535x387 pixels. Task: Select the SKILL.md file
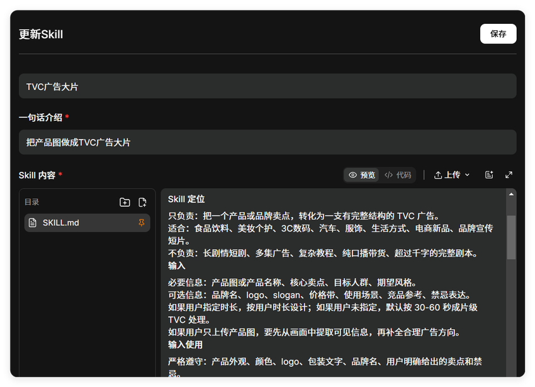87,223
